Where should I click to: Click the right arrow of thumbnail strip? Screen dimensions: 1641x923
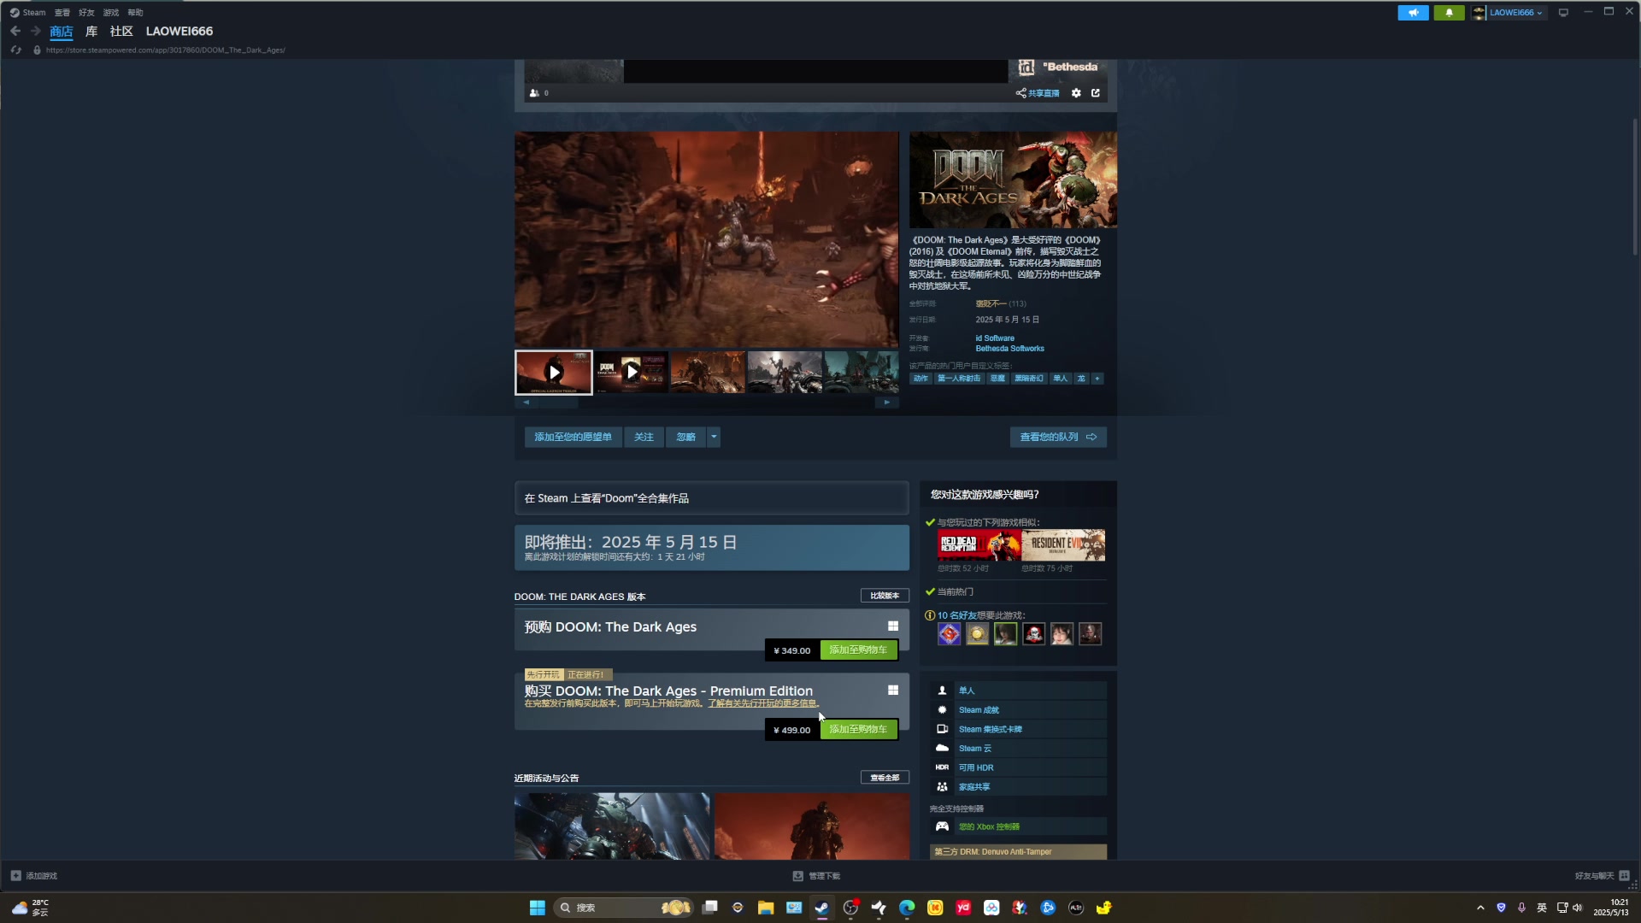coord(887,403)
